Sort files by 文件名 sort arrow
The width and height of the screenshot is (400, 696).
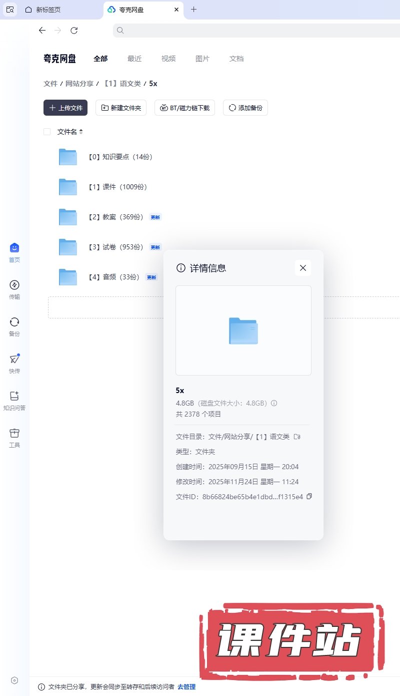click(81, 132)
